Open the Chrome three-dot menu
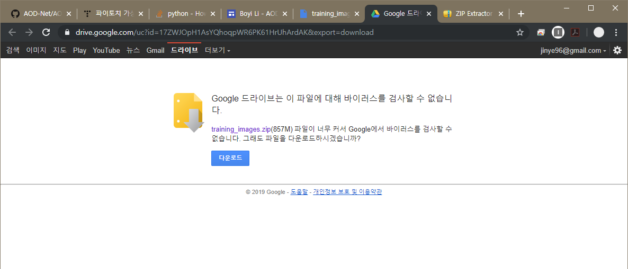This screenshot has height=269, width=628. (x=616, y=32)
